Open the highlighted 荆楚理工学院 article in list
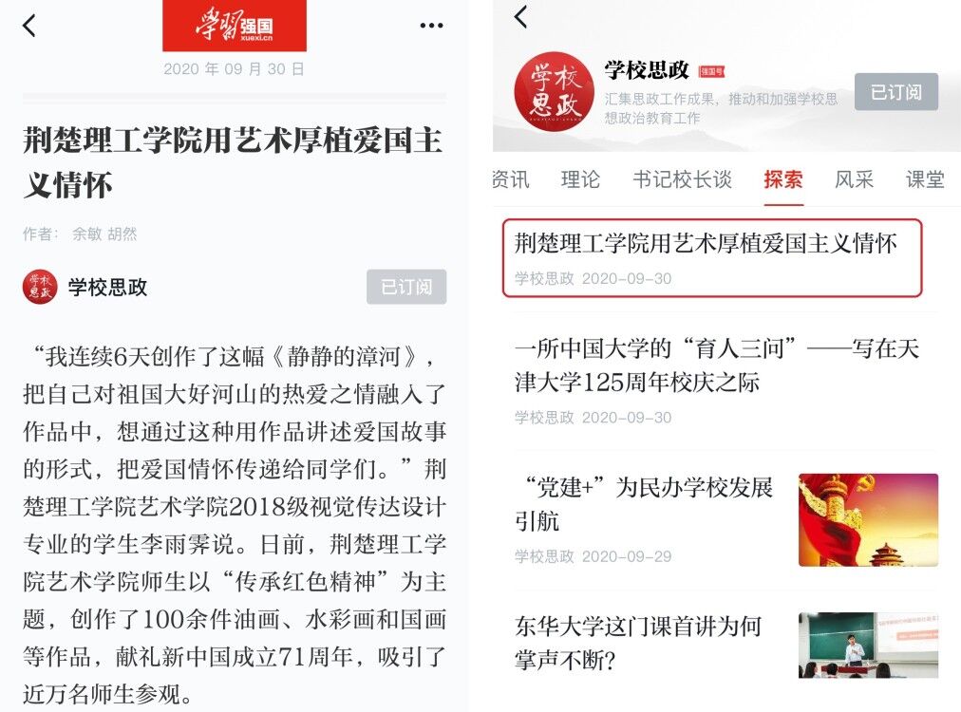Viewport: 961px width, 712px height. coord(712,258)
